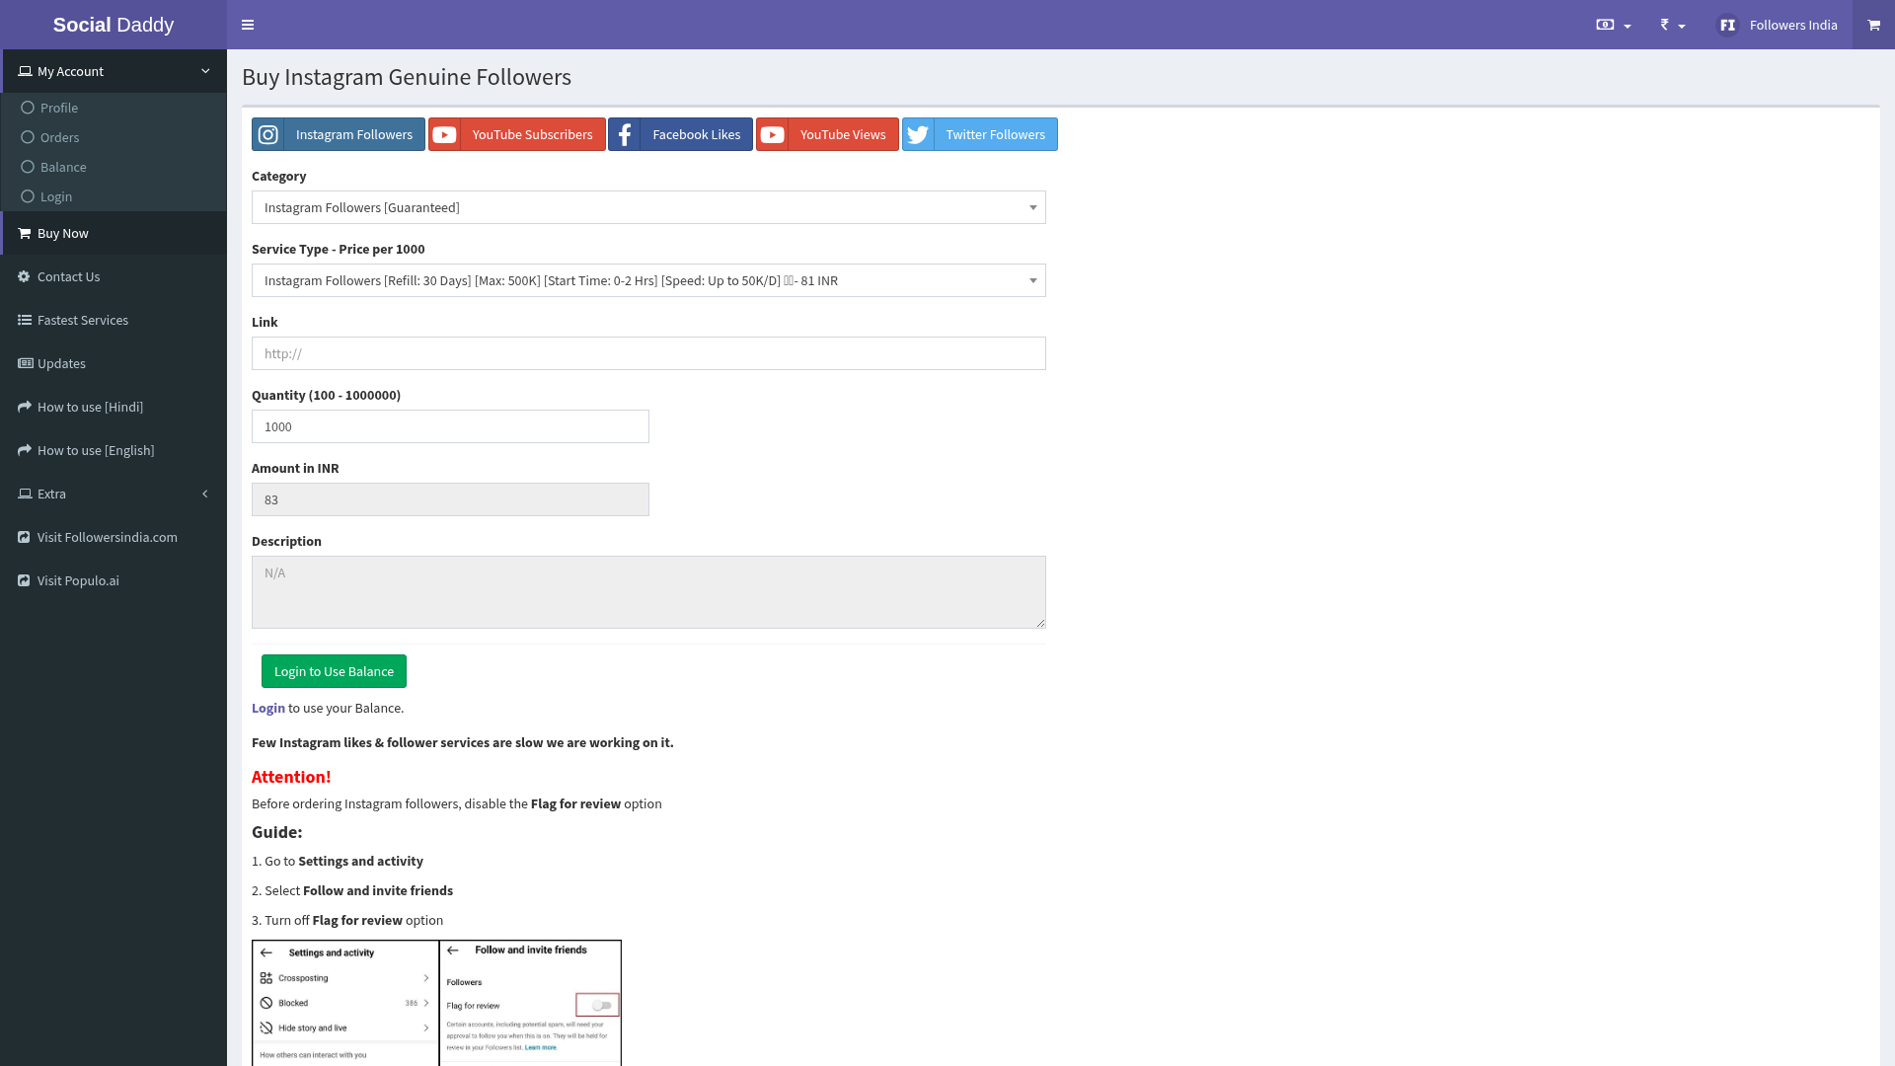This screenshot has height=1066, width=1895.
Task: Click the Twitter bird icon
Action: point(918,134)
